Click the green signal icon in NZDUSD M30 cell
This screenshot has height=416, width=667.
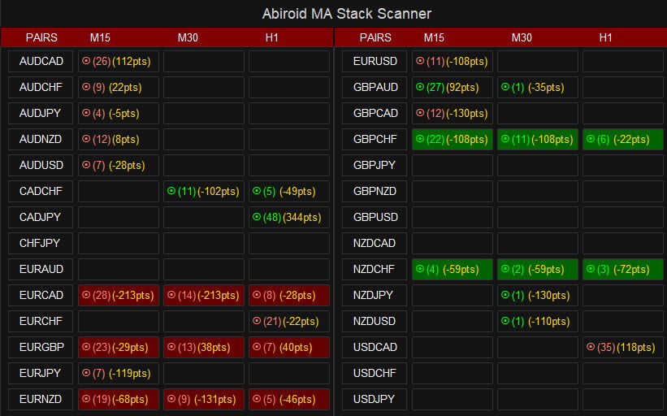[x=505, y=321]
